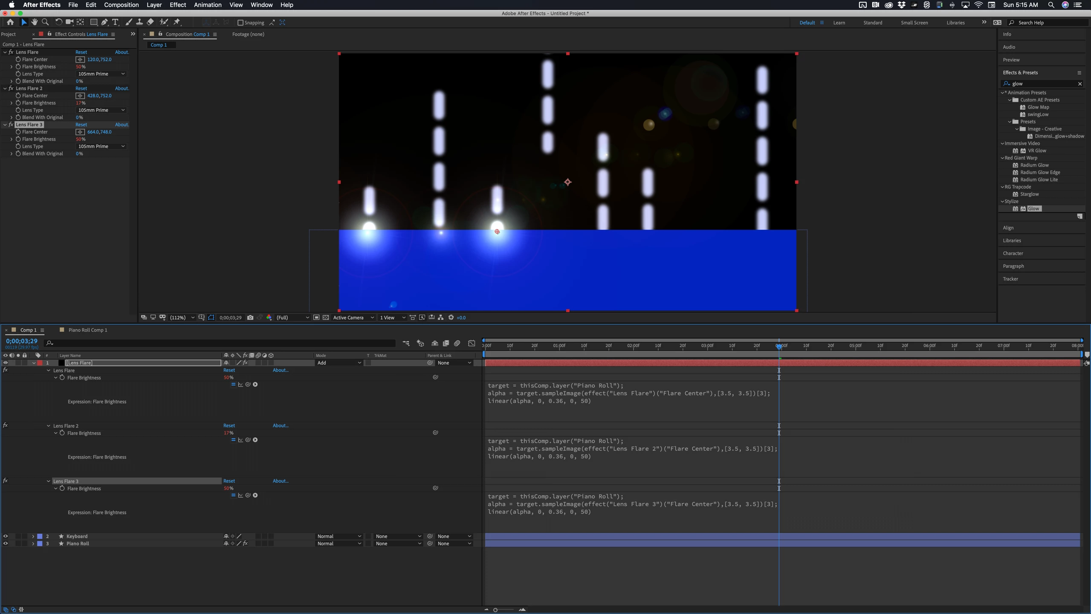Reset the Lens Flare 2 effect

click(81, 88)
